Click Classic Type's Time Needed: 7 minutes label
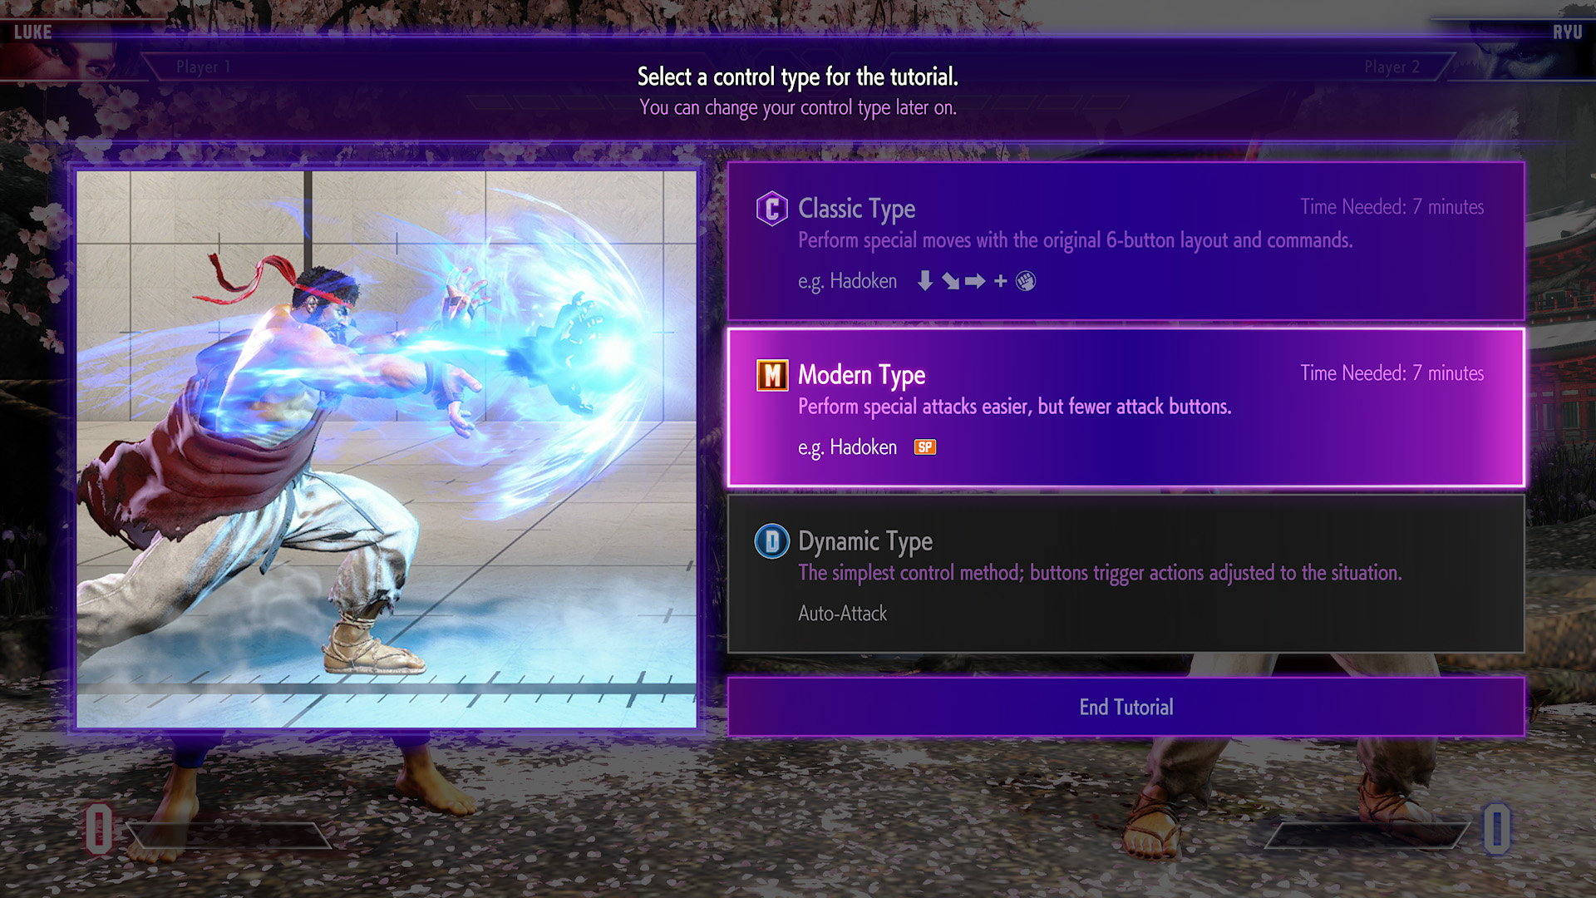1596x898 pixels. click(1392, 207)
